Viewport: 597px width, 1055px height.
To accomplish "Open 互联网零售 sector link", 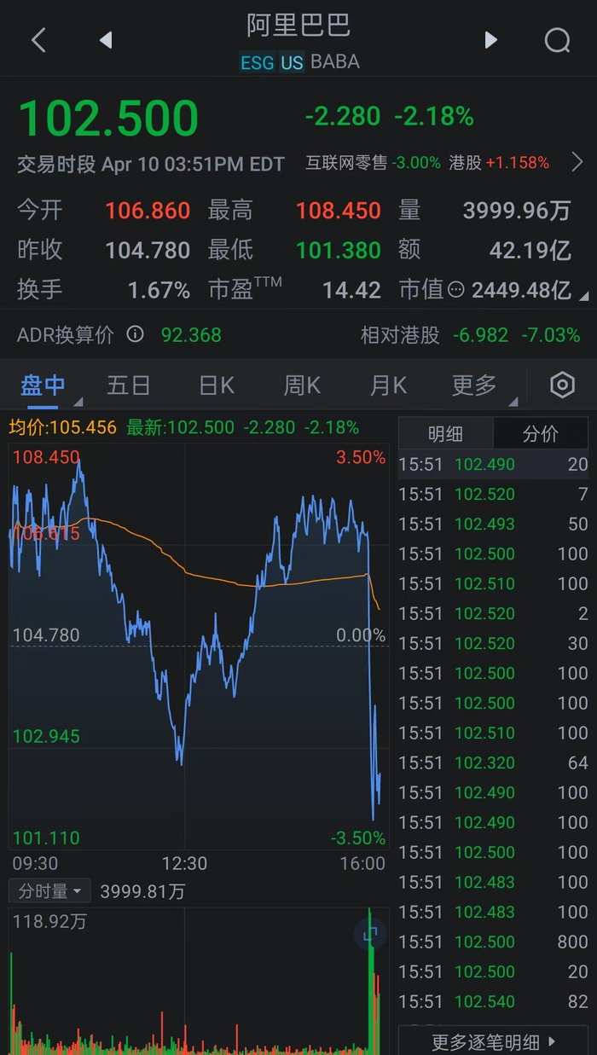I will click(373, 162).
